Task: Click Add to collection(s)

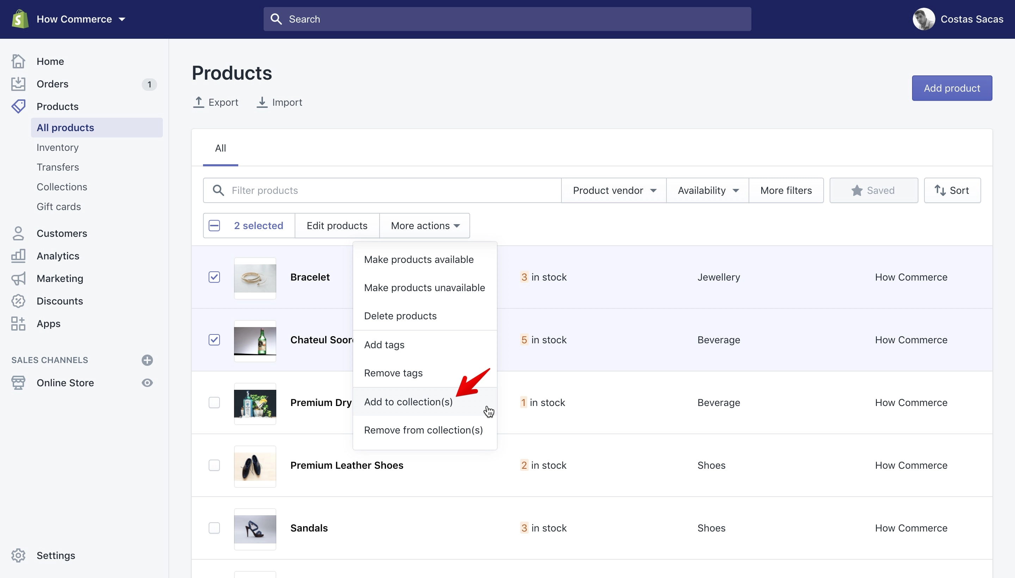Action: point(425,402)
